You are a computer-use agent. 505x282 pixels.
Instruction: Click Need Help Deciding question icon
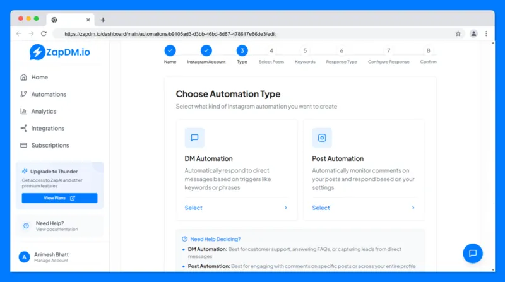click(x=184, y=239)
